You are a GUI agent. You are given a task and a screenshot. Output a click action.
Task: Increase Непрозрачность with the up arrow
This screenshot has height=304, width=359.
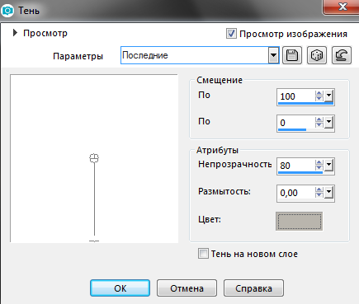click(x=319, y=163)
